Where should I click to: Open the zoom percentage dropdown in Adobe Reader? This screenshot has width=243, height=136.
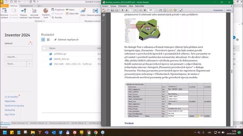click(155, 10)
